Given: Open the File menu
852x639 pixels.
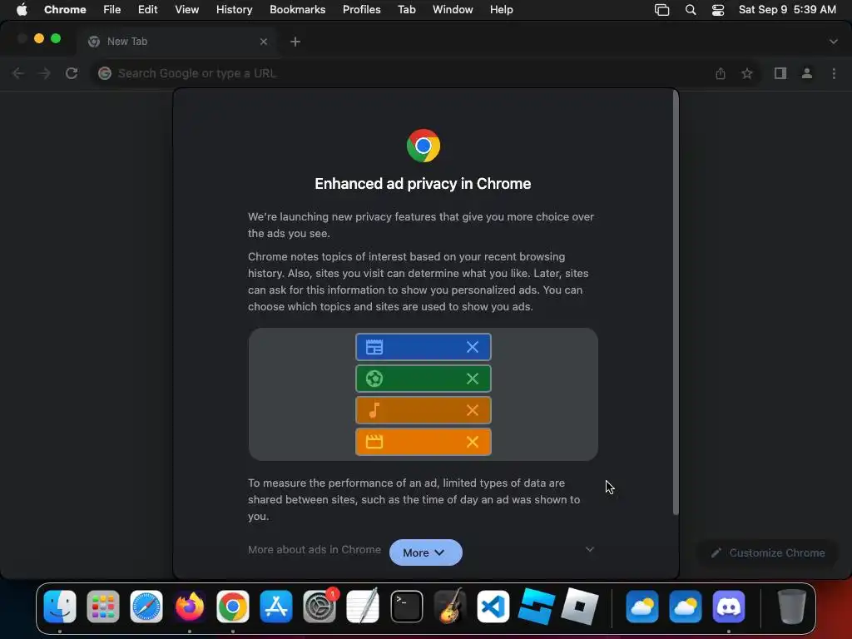Looking at the screenshot, I should (112, 10).
